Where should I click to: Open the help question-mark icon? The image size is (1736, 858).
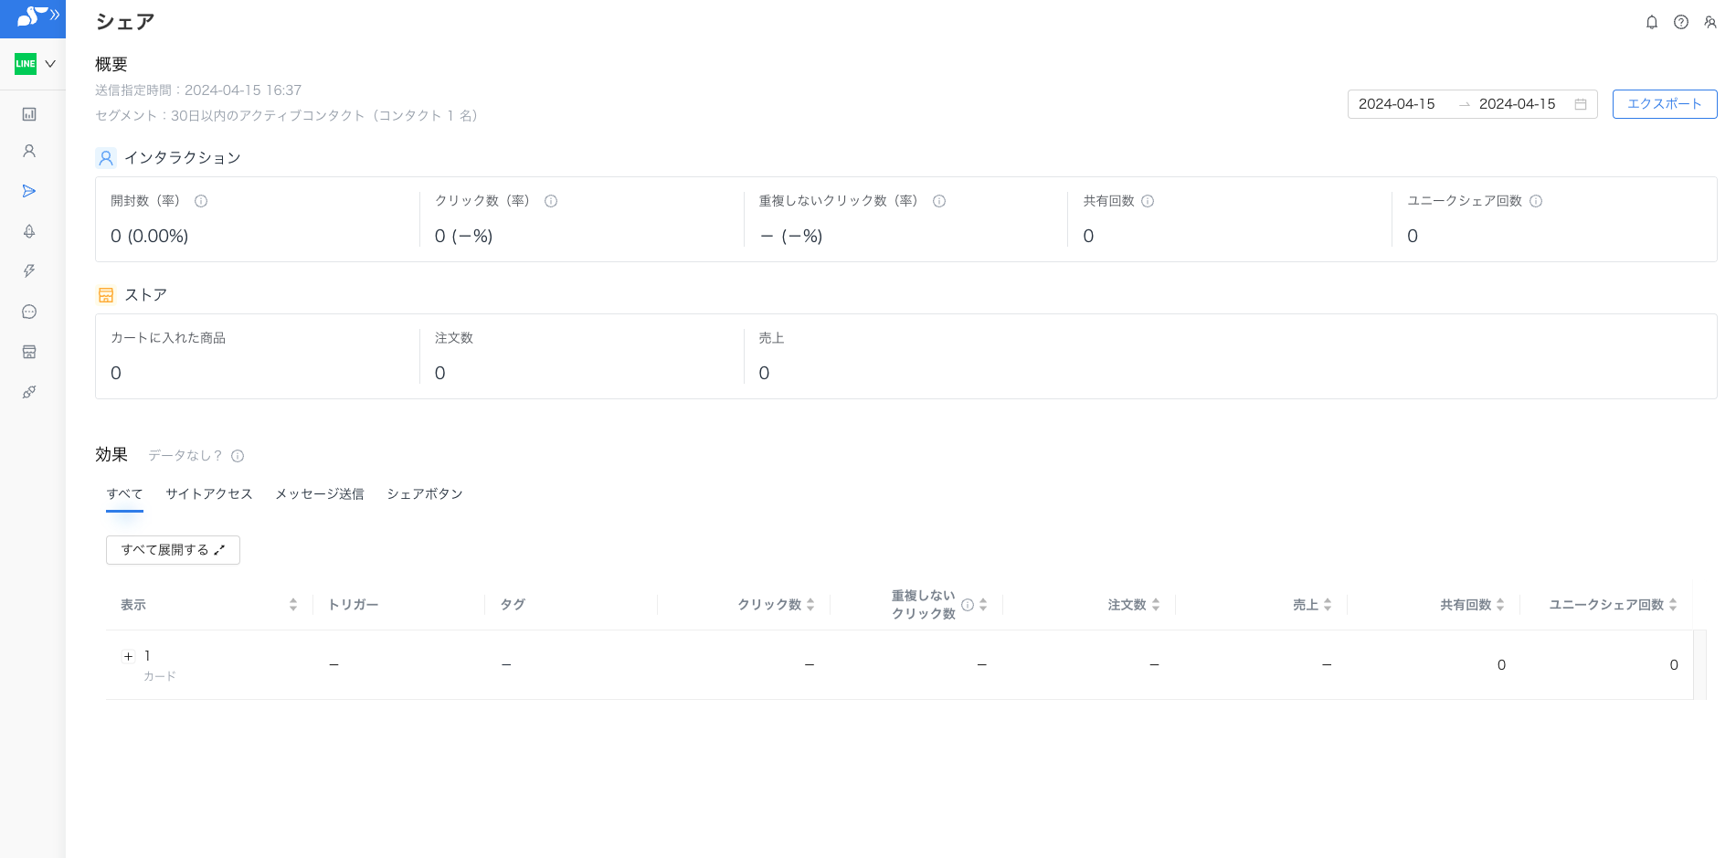click(1681, 22)
